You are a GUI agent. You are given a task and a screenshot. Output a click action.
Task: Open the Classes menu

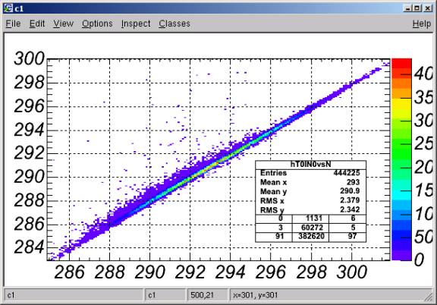pos(174,24)
